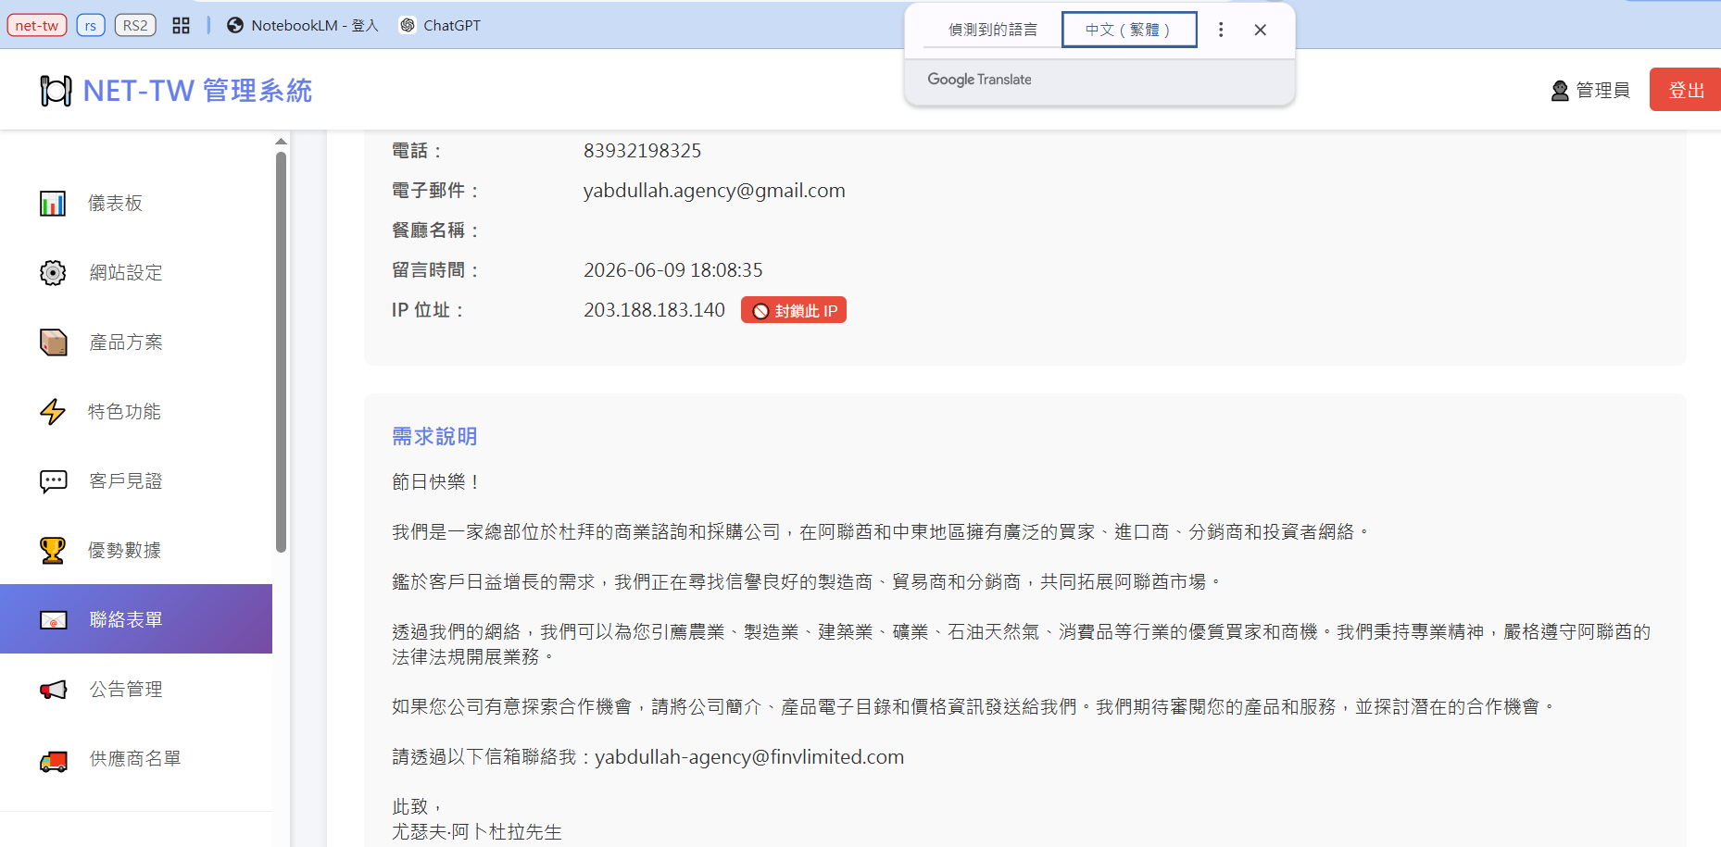Click the IP address 203.188.183.140

coord(654,309)
